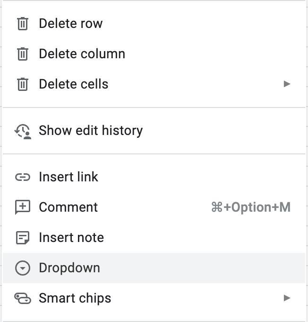Select the Insert note text
Image resolution: width=308 pixels, height=322 pixels.
(x=71, y=238)
